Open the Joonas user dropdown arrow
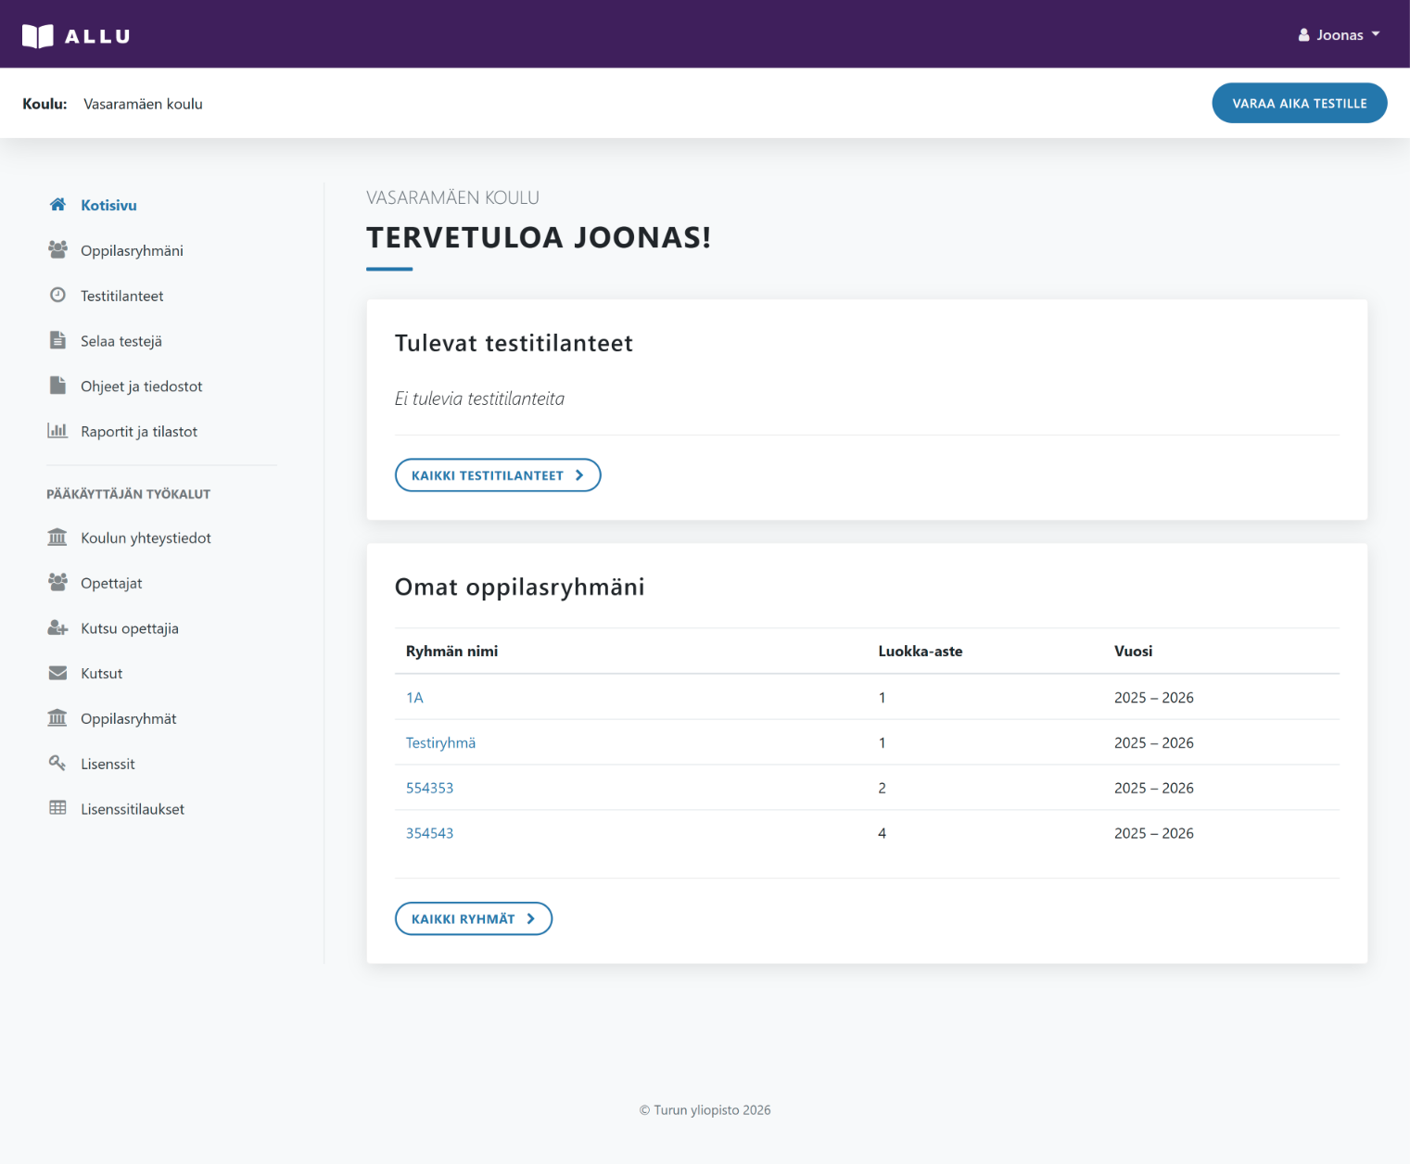This screenshot has height=1164, width=1410. point(1376,34)
